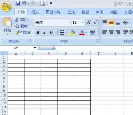The height and width of the screenshot is (115, 133).
Task: Apply cell borders icon
Action: [x=62, y=32]
